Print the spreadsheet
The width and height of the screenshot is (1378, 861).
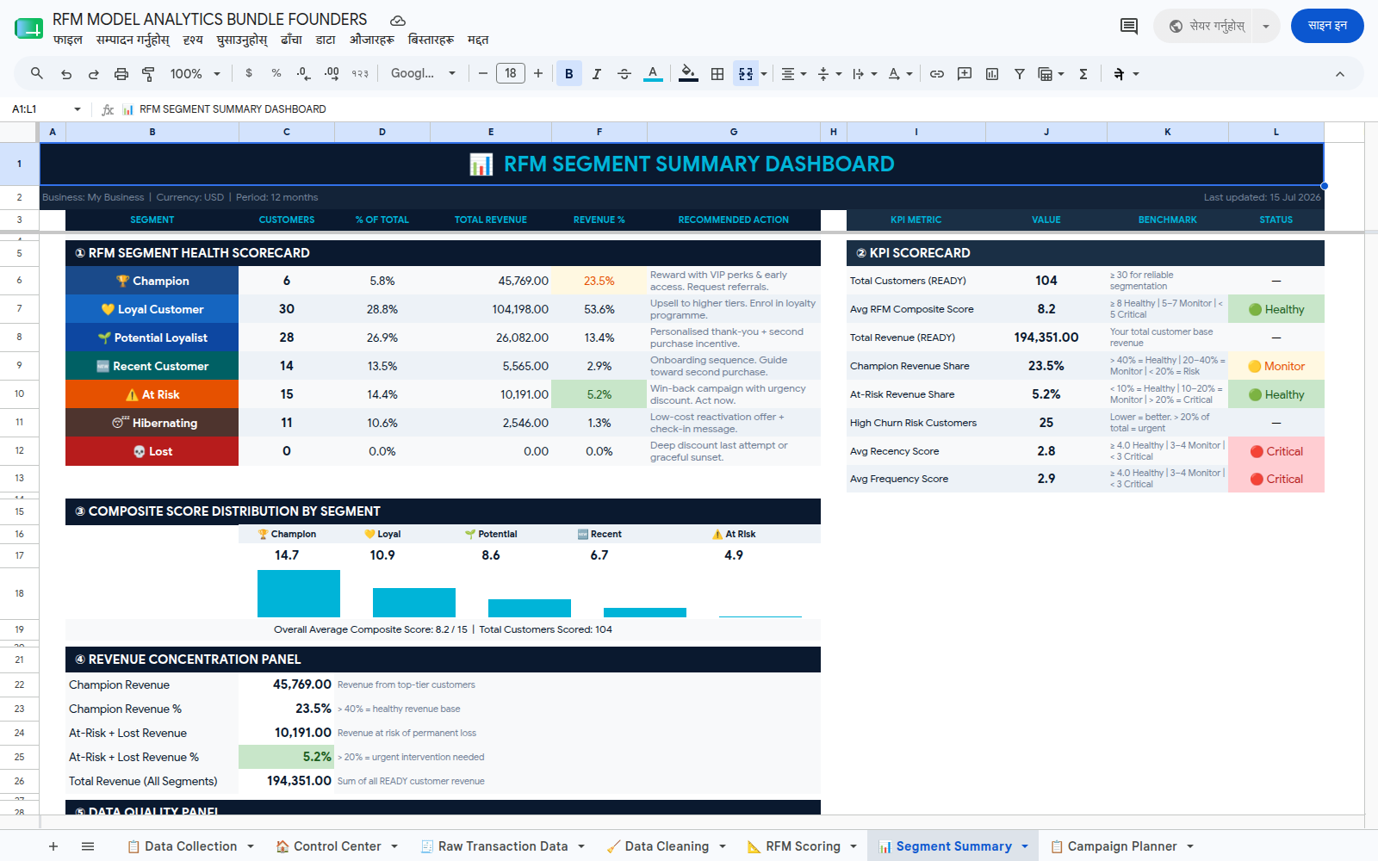121,74
